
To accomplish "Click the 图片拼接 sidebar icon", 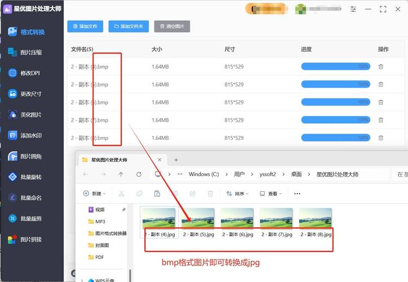I will tap(12, 239).
